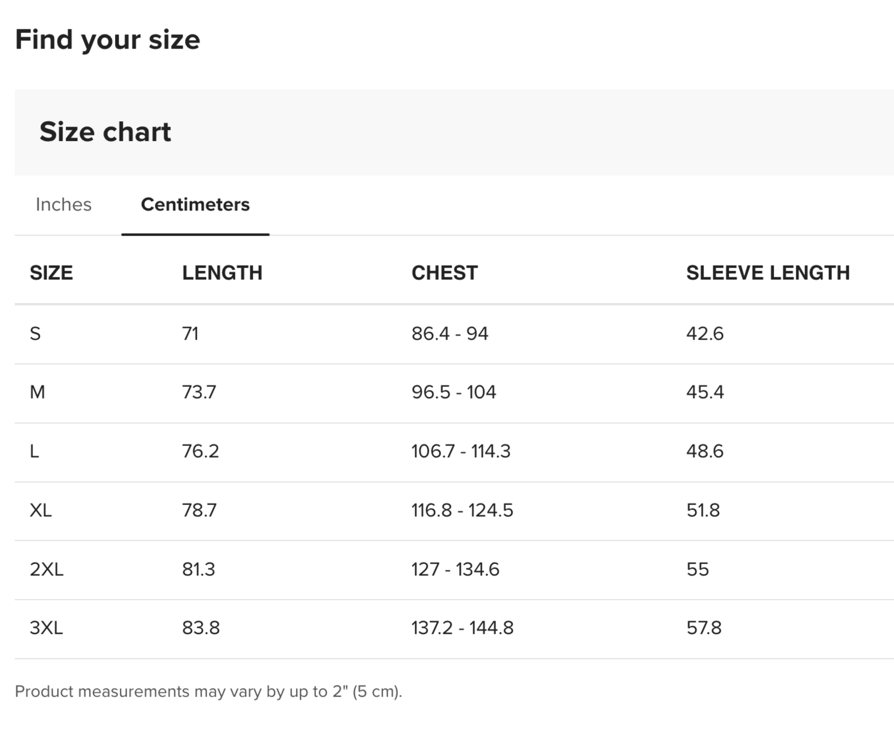Click the product measurements disclaimer text
The width and height of the screenshot is (894, 749).
tap(208, 691)
